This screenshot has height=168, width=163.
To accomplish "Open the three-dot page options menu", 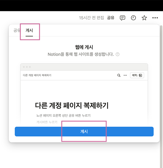I will (155, 18).
